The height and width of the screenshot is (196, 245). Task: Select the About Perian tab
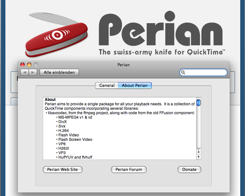(135, 85)
